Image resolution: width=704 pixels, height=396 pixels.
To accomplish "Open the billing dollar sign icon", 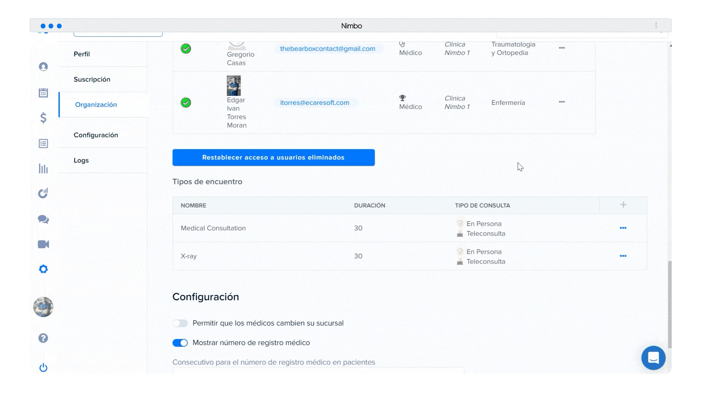I will (43, 118).
